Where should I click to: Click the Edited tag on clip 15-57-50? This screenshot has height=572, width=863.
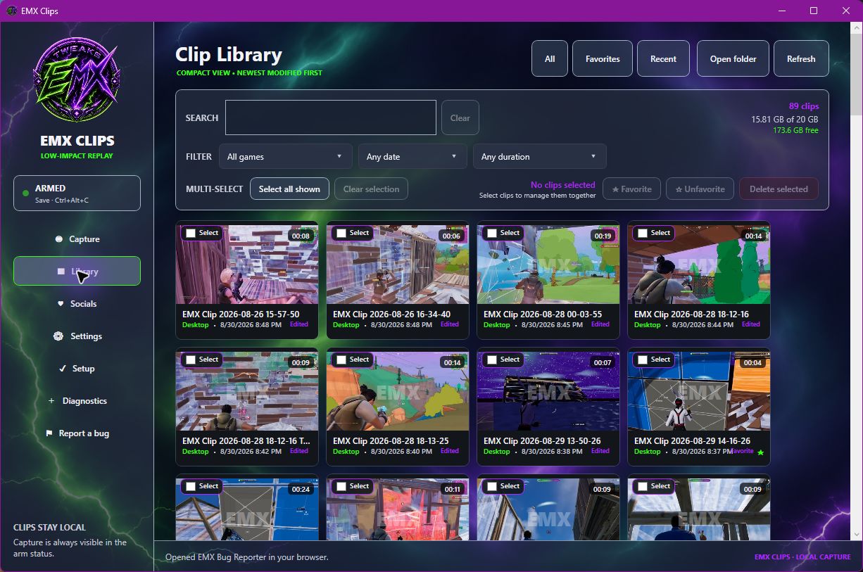point(299,324)
